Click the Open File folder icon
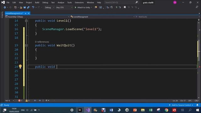 pyautogui.click(x=21, y=8)
